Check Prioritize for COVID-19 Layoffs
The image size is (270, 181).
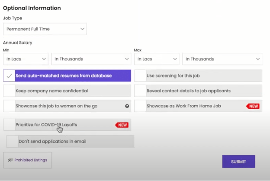pos(9,125)
